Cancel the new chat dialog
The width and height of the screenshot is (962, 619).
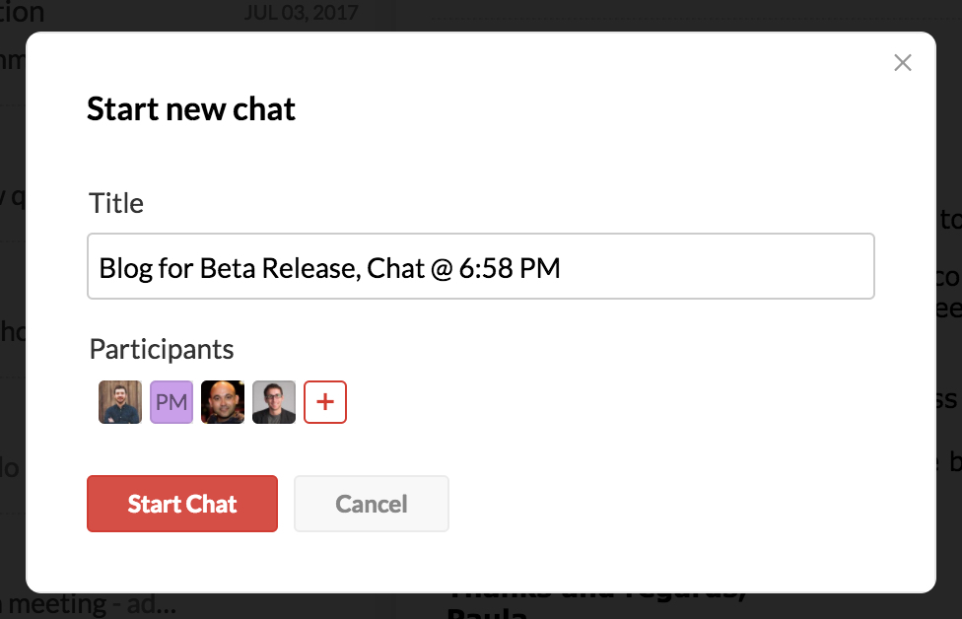[x=372, y=504]
